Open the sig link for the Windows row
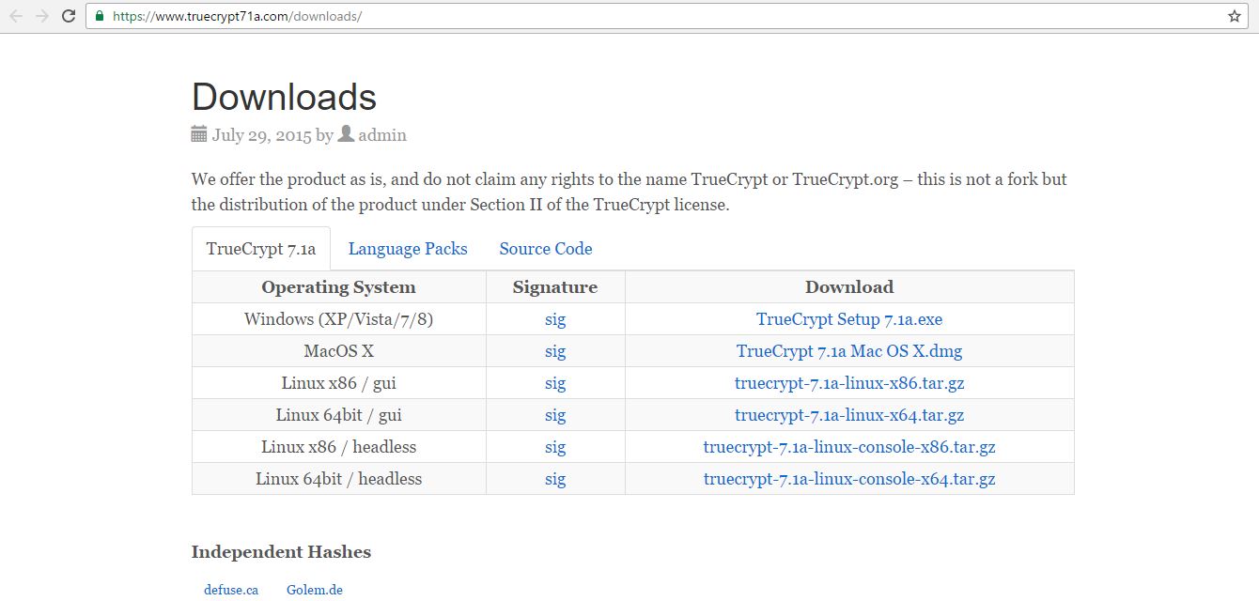 tap(555, 319)
